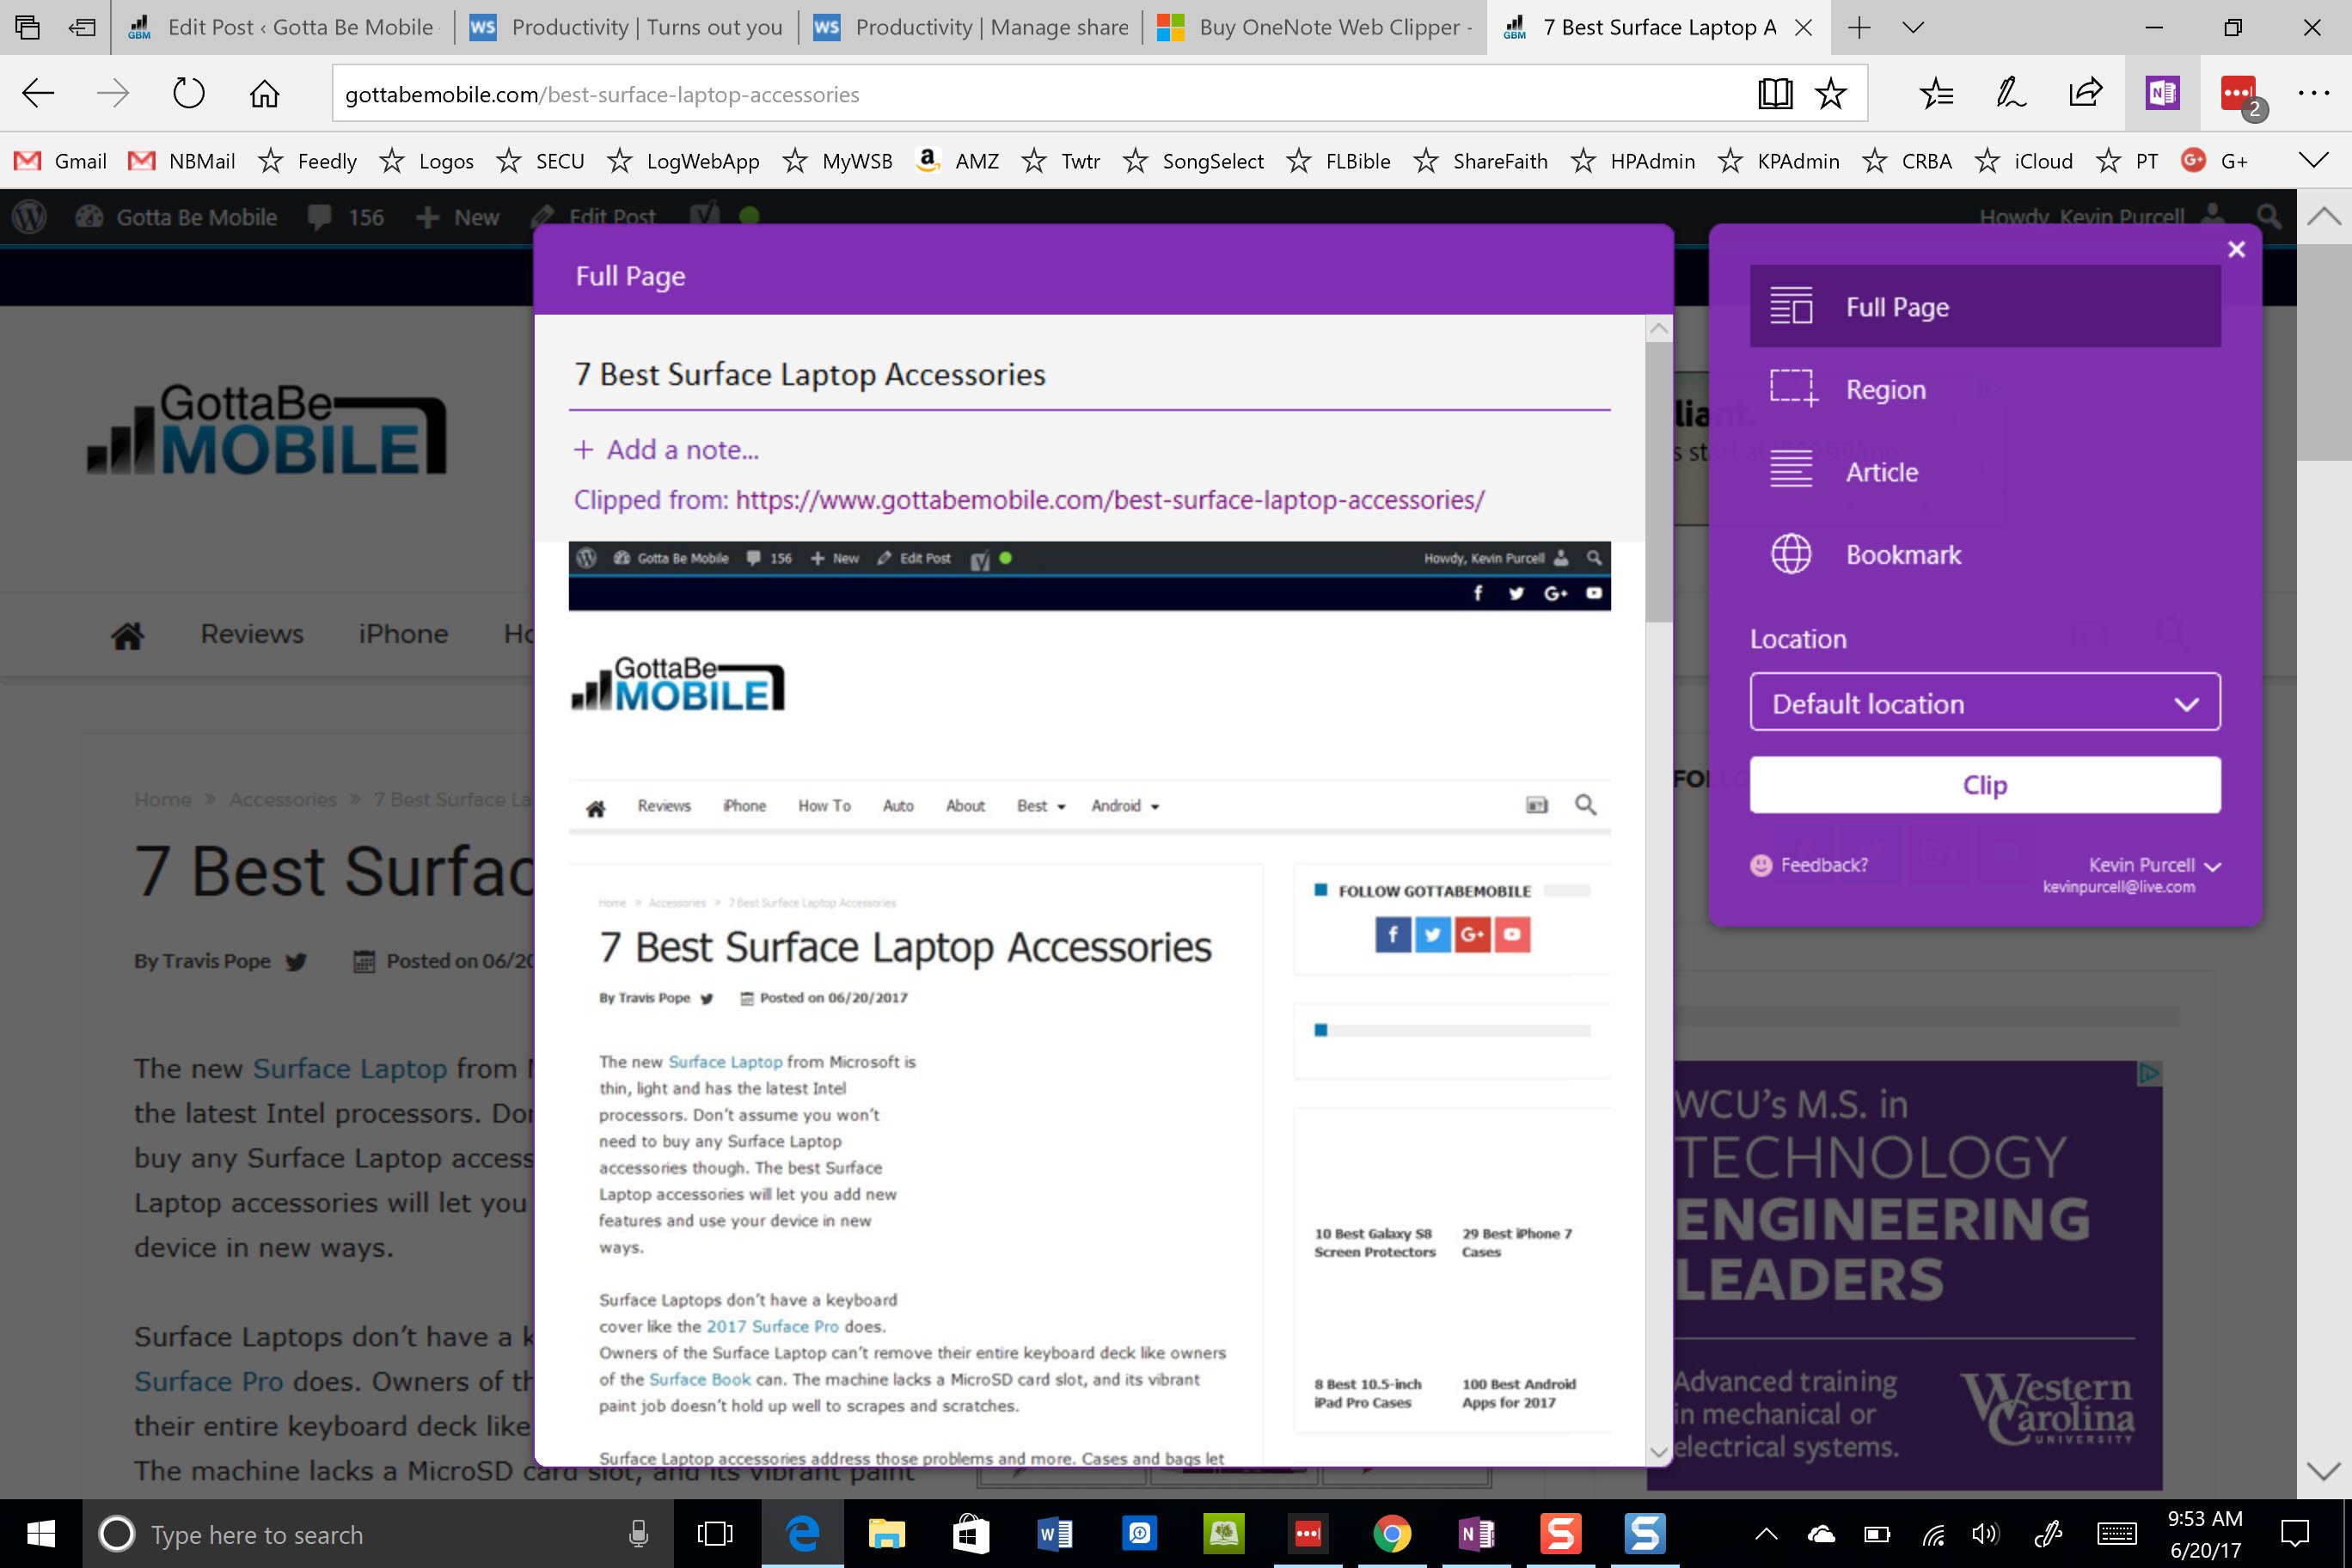Viewport: 2352px width, 1568px height.
Task: Open a new tab with plus icon
Action: click(x=1859, y=27)
